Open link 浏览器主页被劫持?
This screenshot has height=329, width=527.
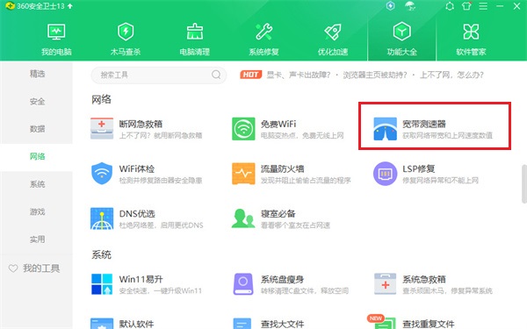[x=375, y=75]
